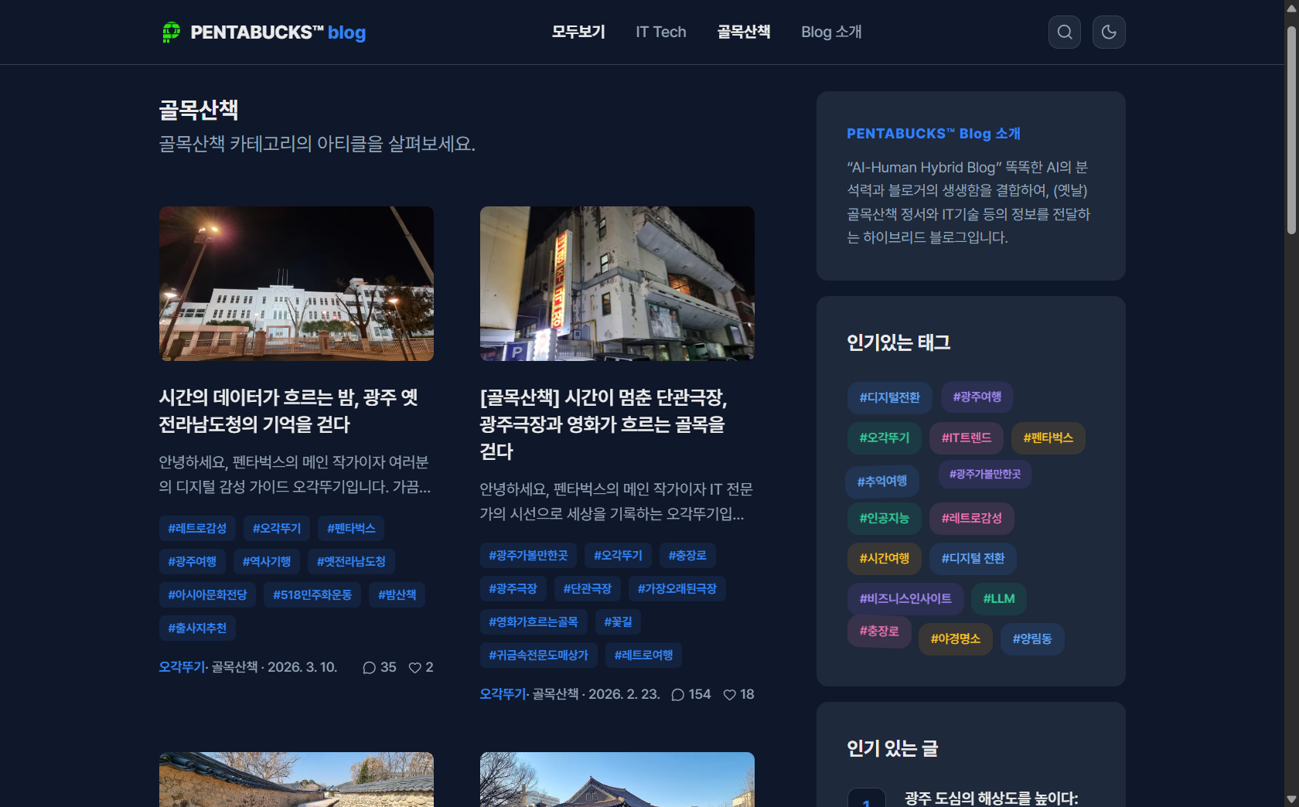
Task: Click the PENTABUCKS blog title link
Action: click(278, 32)
